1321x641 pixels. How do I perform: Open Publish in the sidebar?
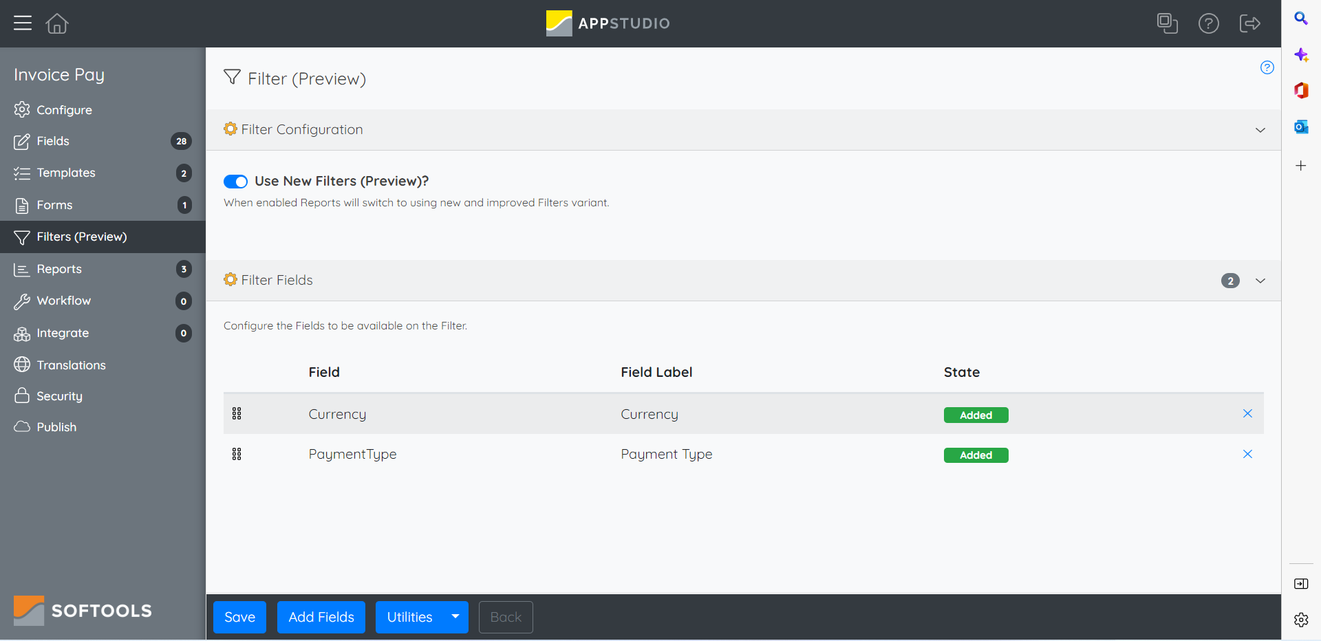pos(103,427)
